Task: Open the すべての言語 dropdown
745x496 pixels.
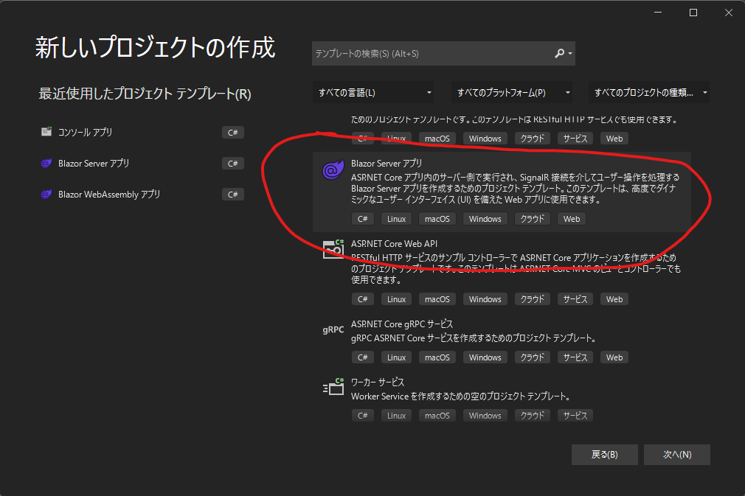Action: 374,92
